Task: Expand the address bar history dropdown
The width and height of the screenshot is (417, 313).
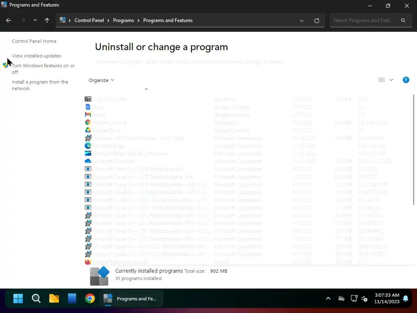Action: click(302, 21)
